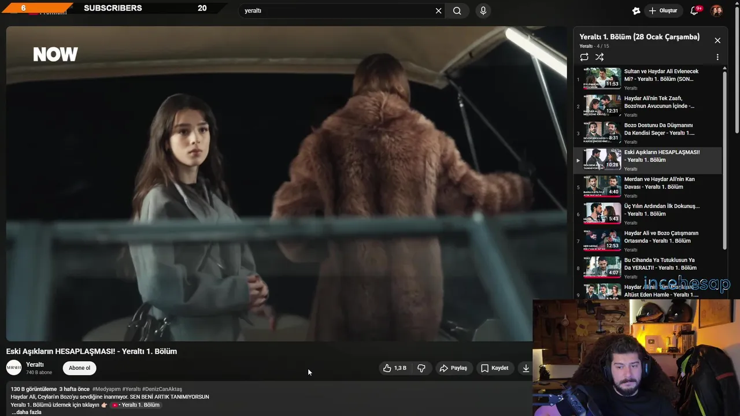740x416 pixels.
Task: Clear the search box text
Action: [438, 10]
